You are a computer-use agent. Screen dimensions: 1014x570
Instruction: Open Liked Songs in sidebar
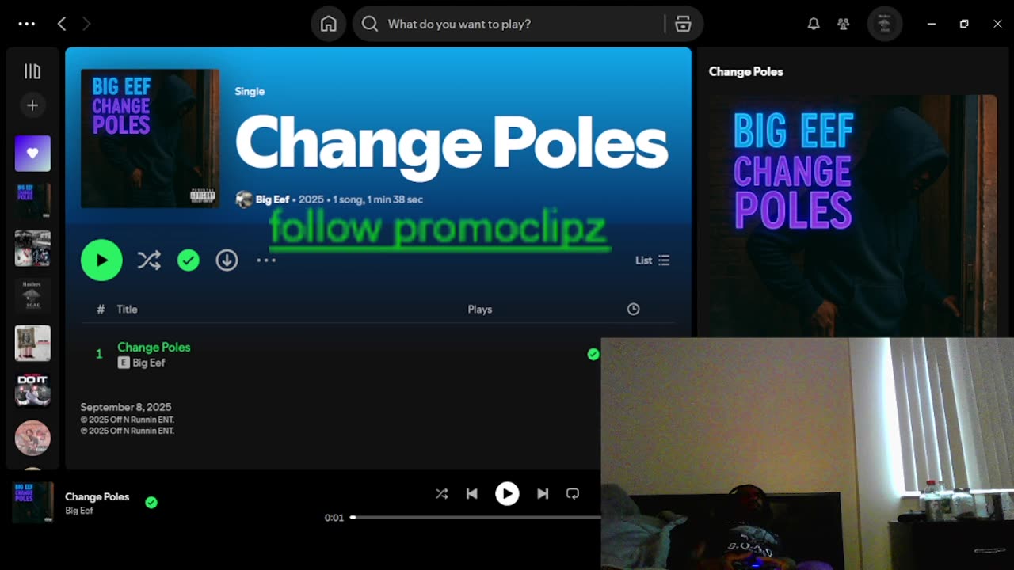point(32,154)
